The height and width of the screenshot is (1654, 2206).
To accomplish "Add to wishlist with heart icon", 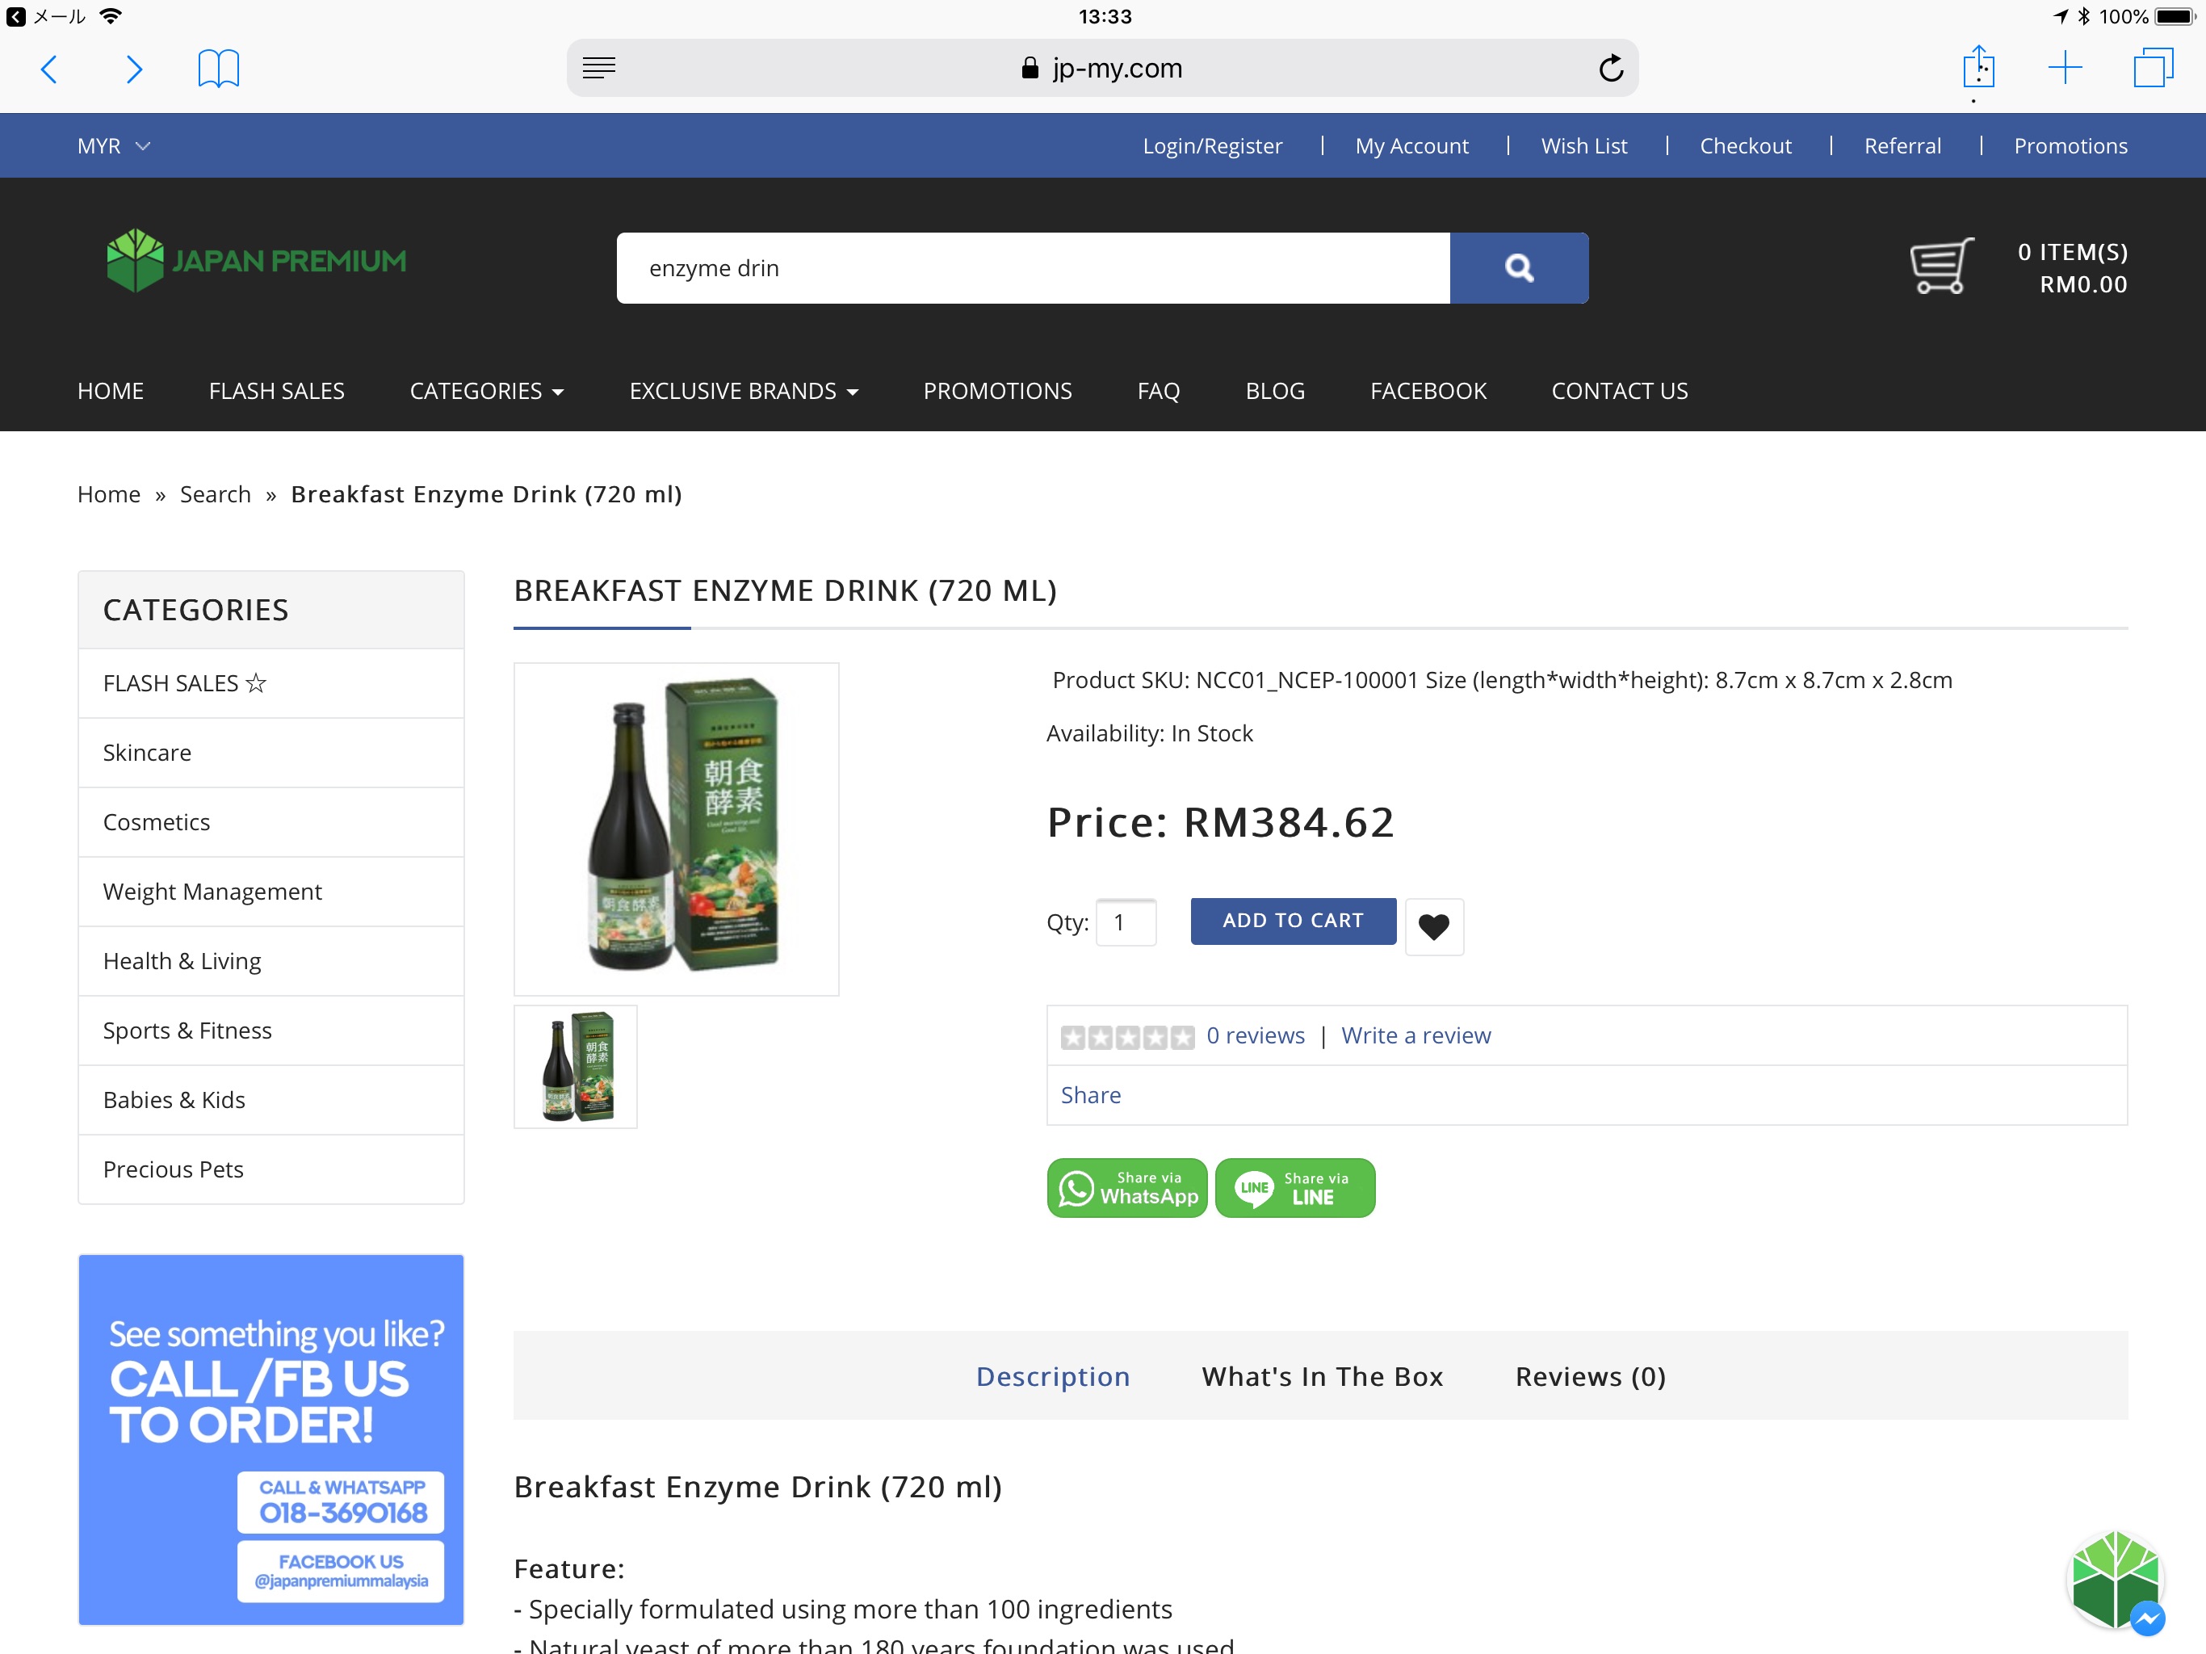I will point(1434,926).
